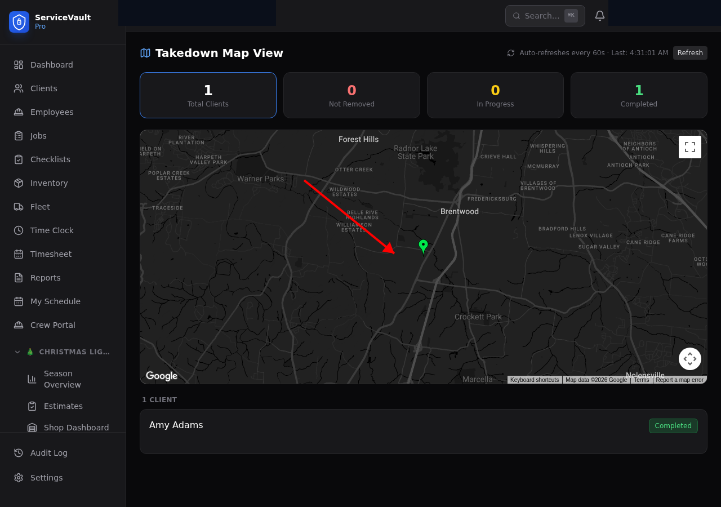Click the auto-refresh sync icon
This screenshot has height=507, width=721.
(510, 52)
